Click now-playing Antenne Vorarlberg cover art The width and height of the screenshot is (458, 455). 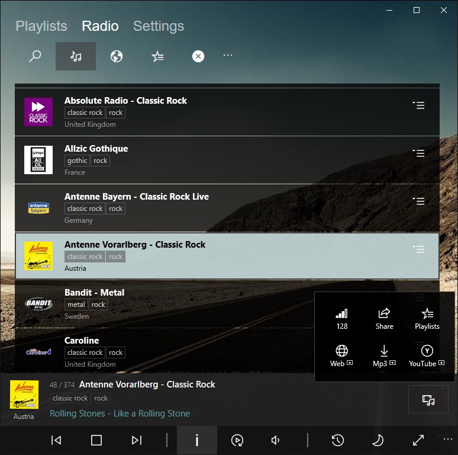24,395
